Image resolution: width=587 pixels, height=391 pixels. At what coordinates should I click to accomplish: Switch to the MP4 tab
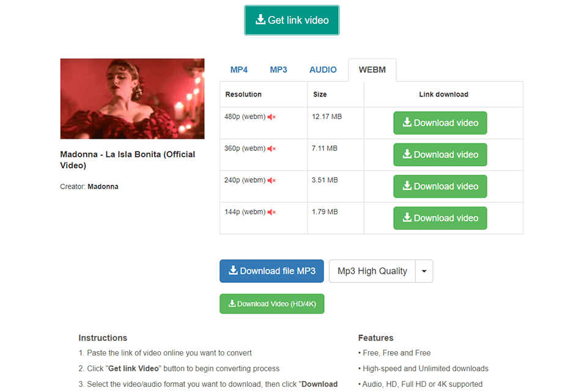coord(239,70)
